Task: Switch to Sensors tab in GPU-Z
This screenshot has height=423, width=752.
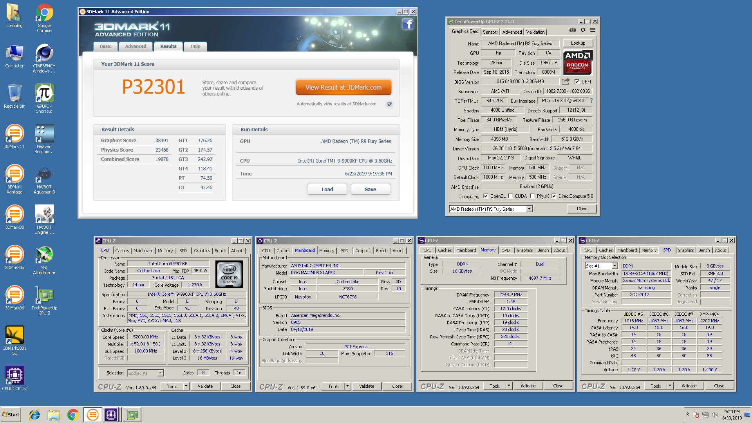Action: [490, 32]
